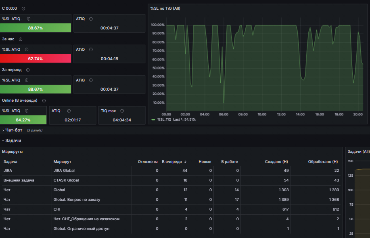Image resolution: width=370 pixels, height=238 pixels.
Task: Click info icon next to Online (В очереди)
Action: (x=44, y=100)
